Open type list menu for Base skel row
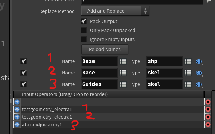215x134 pixels. point(188,73)
